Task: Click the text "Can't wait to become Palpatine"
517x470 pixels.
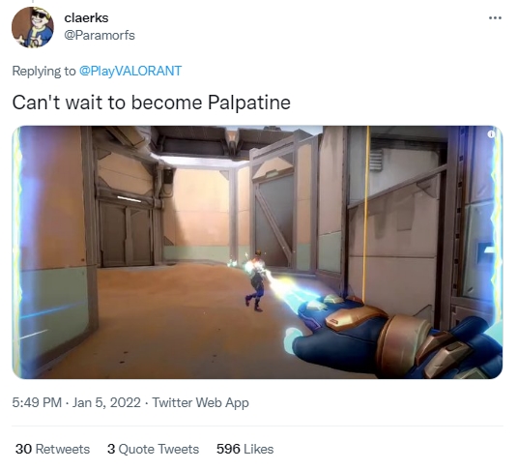Action: [152, 102]
